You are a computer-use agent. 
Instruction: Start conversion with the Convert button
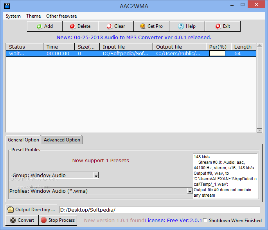(x=22, y=220)
